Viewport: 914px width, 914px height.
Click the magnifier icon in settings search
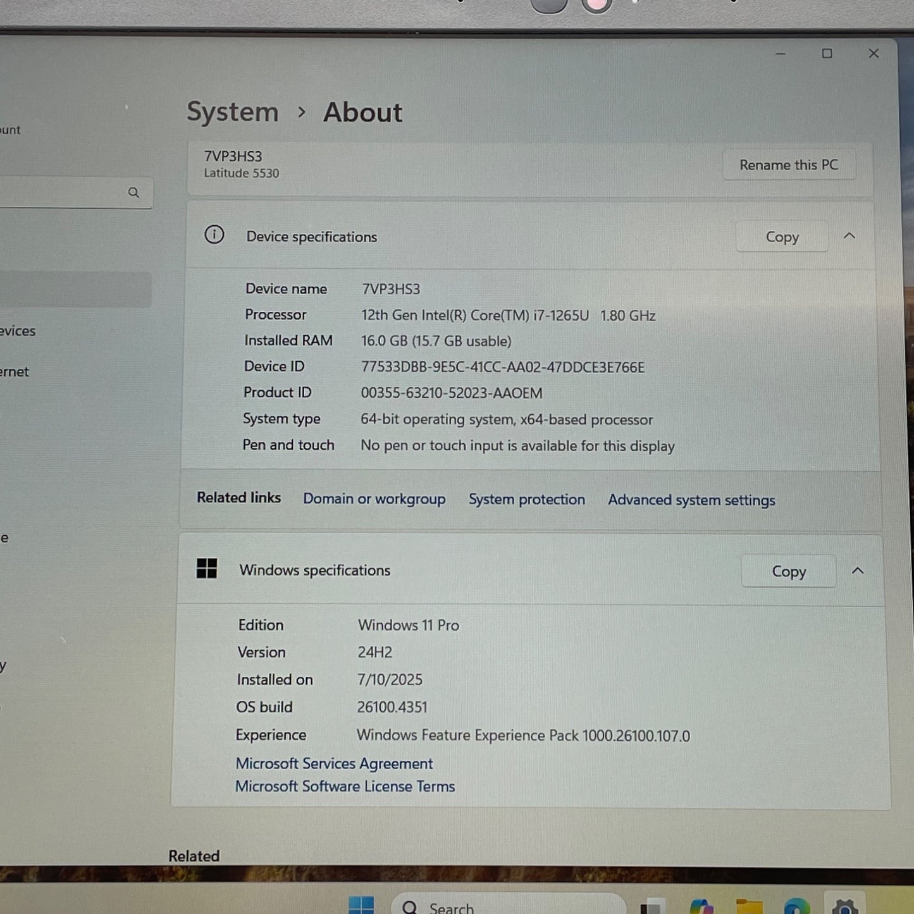click(x=133, y=192)
